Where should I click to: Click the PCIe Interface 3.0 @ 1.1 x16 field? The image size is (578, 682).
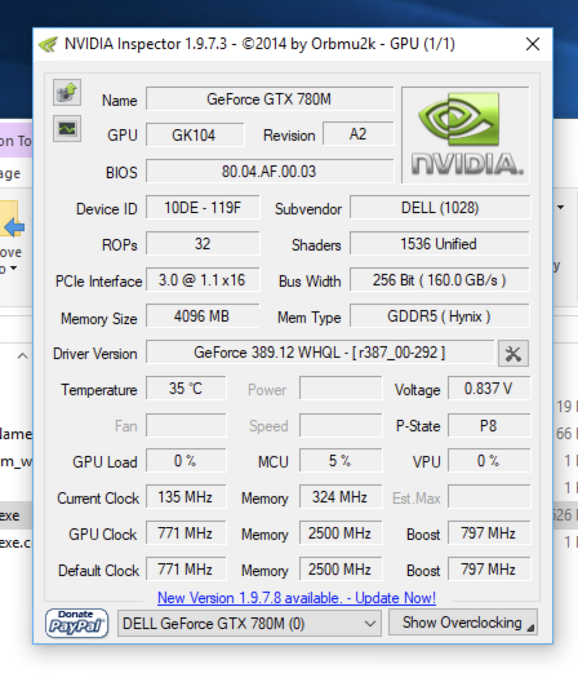[x=203, y=280]
